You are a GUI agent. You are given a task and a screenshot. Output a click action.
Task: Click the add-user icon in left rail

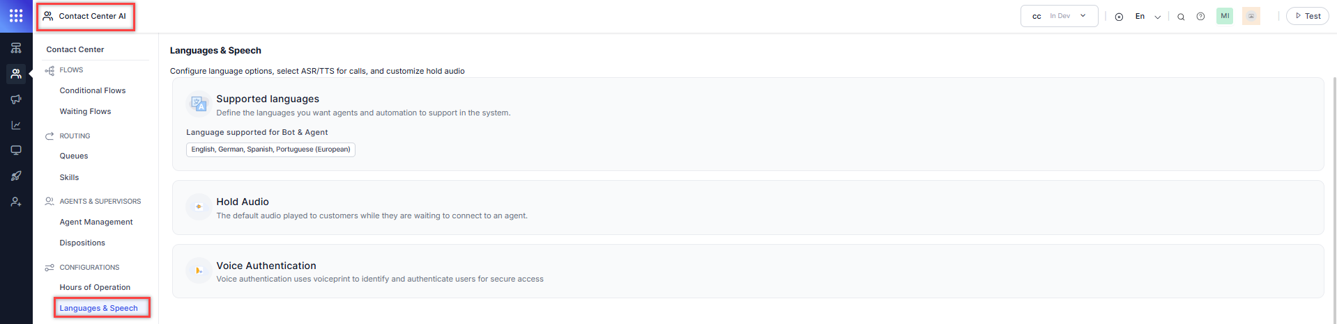tap(16, 202)
